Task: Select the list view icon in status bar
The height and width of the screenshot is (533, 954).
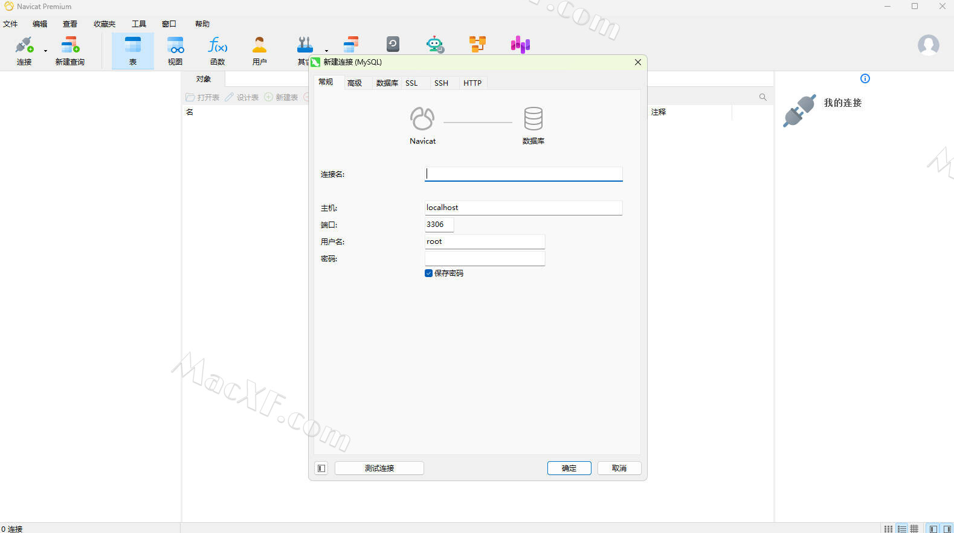Action: tap(901, 529)
